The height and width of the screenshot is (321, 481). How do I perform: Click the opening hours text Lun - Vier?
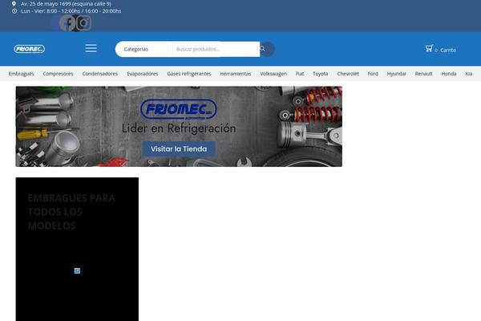point(71,11)
